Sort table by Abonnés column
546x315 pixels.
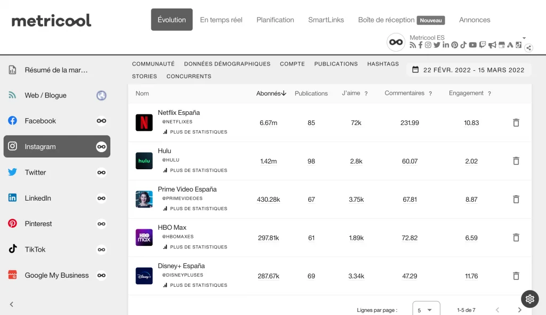pos(271,93)
